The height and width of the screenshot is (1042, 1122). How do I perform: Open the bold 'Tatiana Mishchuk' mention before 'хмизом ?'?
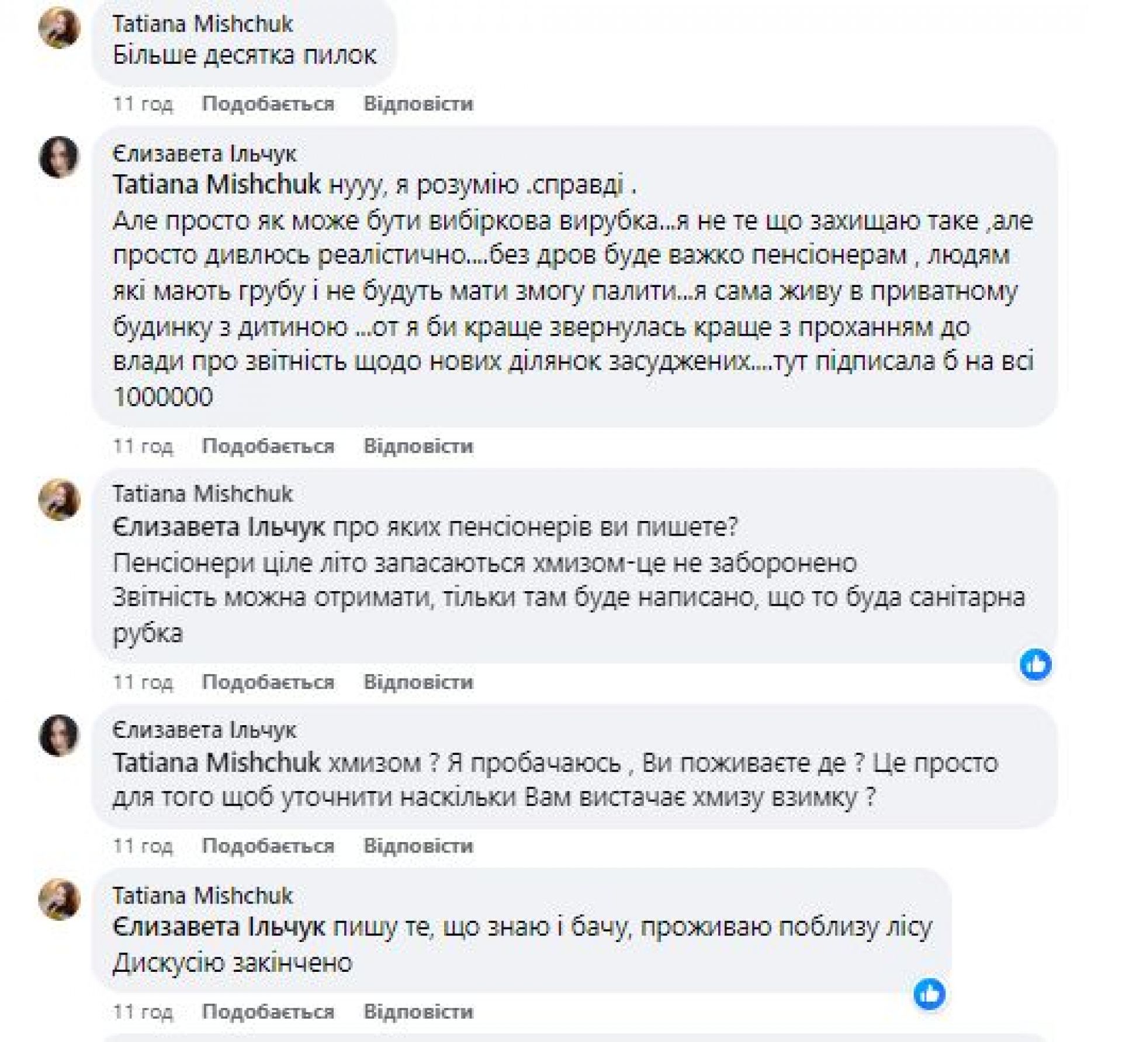tap(217, 763)
